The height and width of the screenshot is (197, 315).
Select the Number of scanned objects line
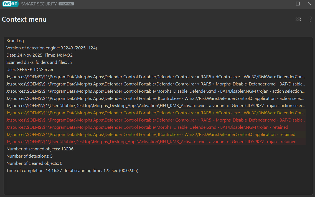(40, 149)
